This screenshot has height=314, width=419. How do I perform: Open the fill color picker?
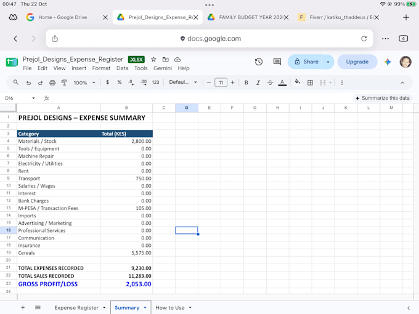click(x=298, y=83)
